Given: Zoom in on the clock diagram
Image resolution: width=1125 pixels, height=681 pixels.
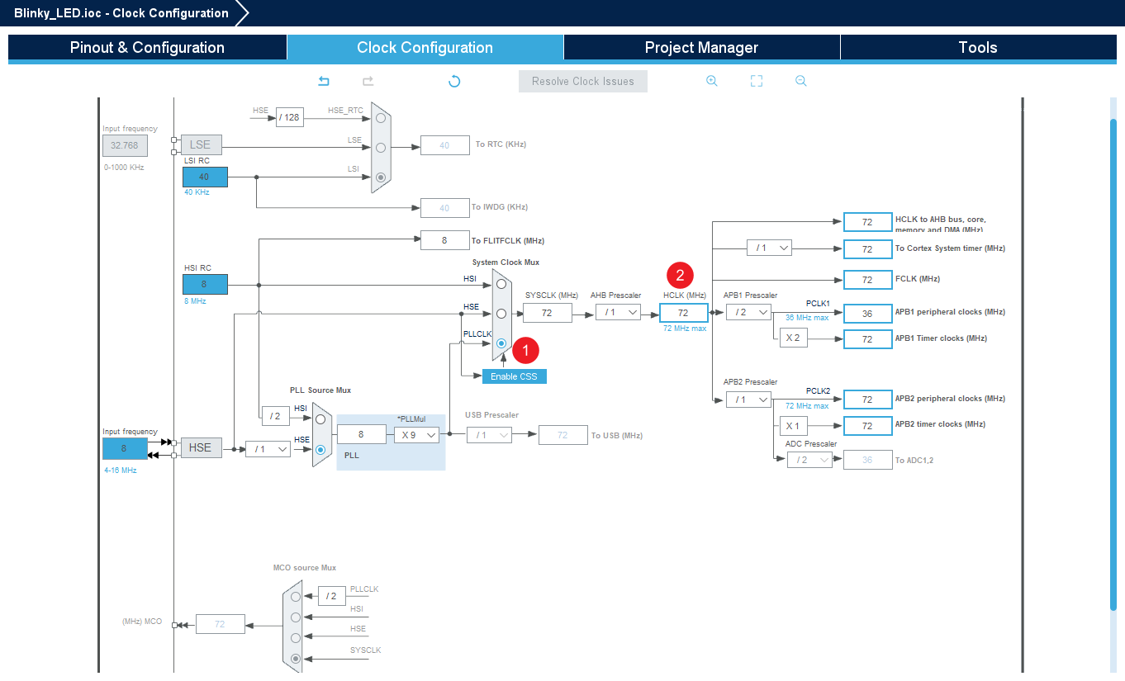Looking at the screenshot, I should [x=711, y=81].
